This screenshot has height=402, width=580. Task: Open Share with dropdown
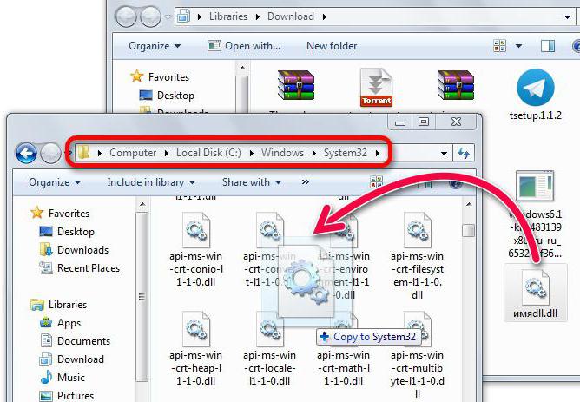[252, 182]
